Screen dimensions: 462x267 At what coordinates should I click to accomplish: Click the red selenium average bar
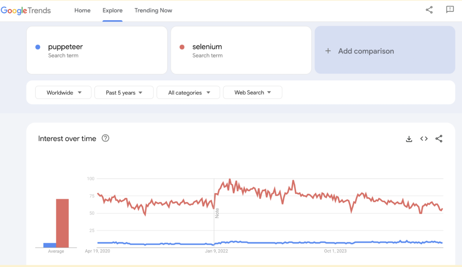[62, 223]
